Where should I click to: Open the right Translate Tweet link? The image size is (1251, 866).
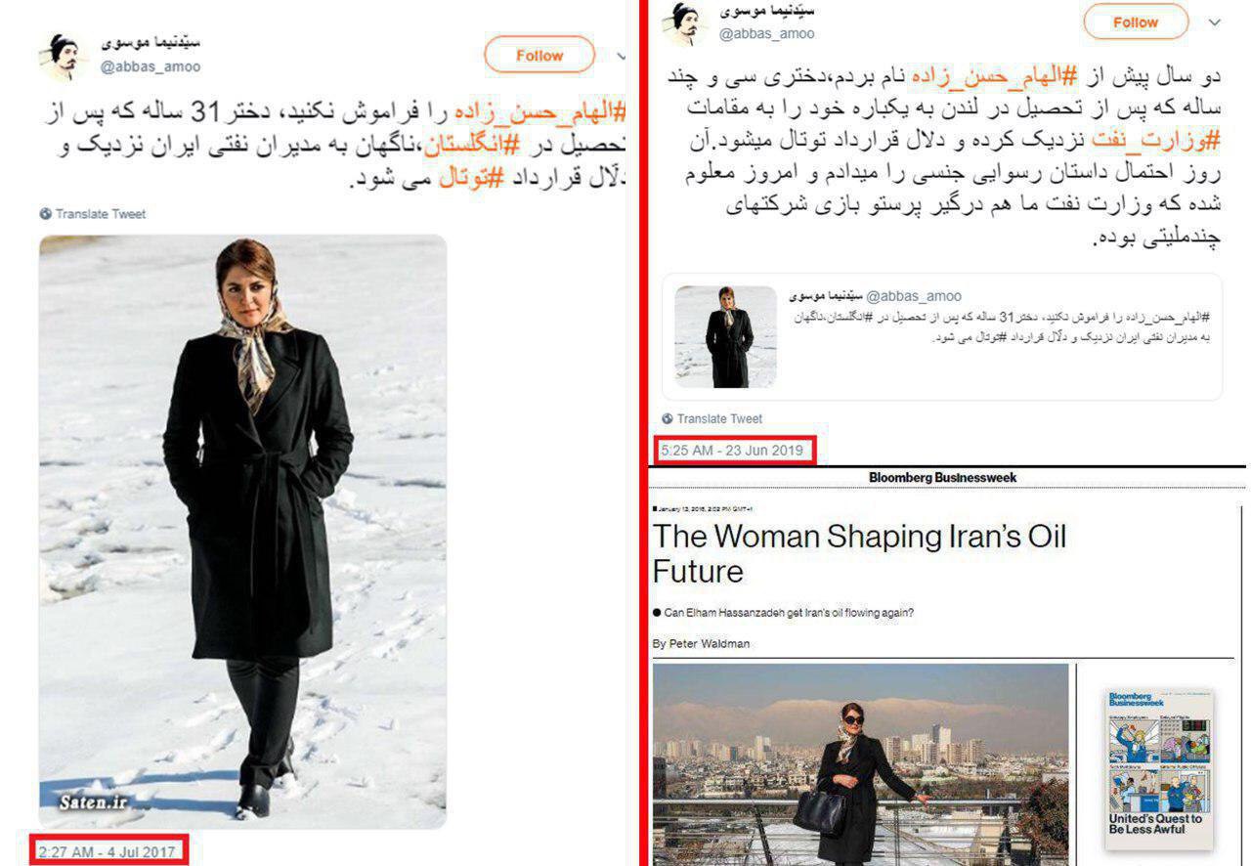[719, 418]
